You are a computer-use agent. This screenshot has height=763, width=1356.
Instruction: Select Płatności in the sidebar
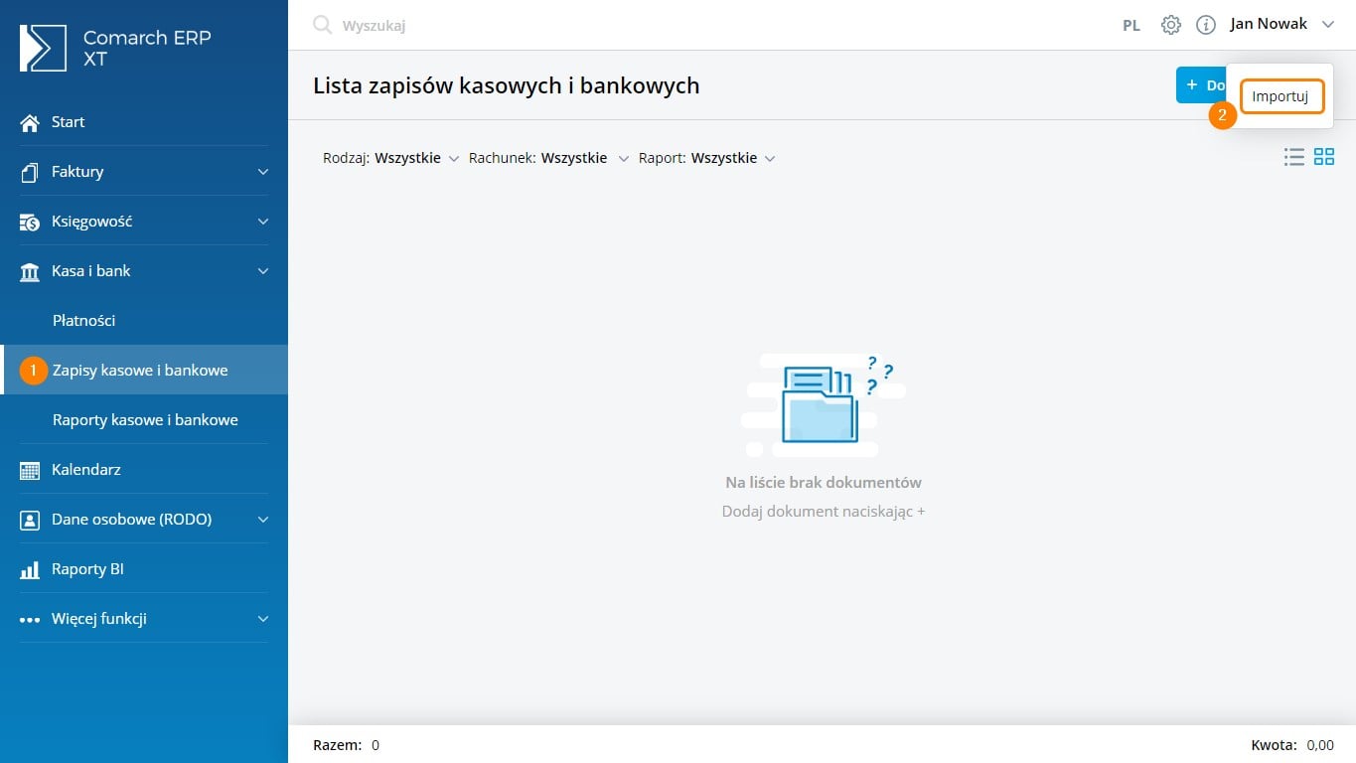[84, 321]
